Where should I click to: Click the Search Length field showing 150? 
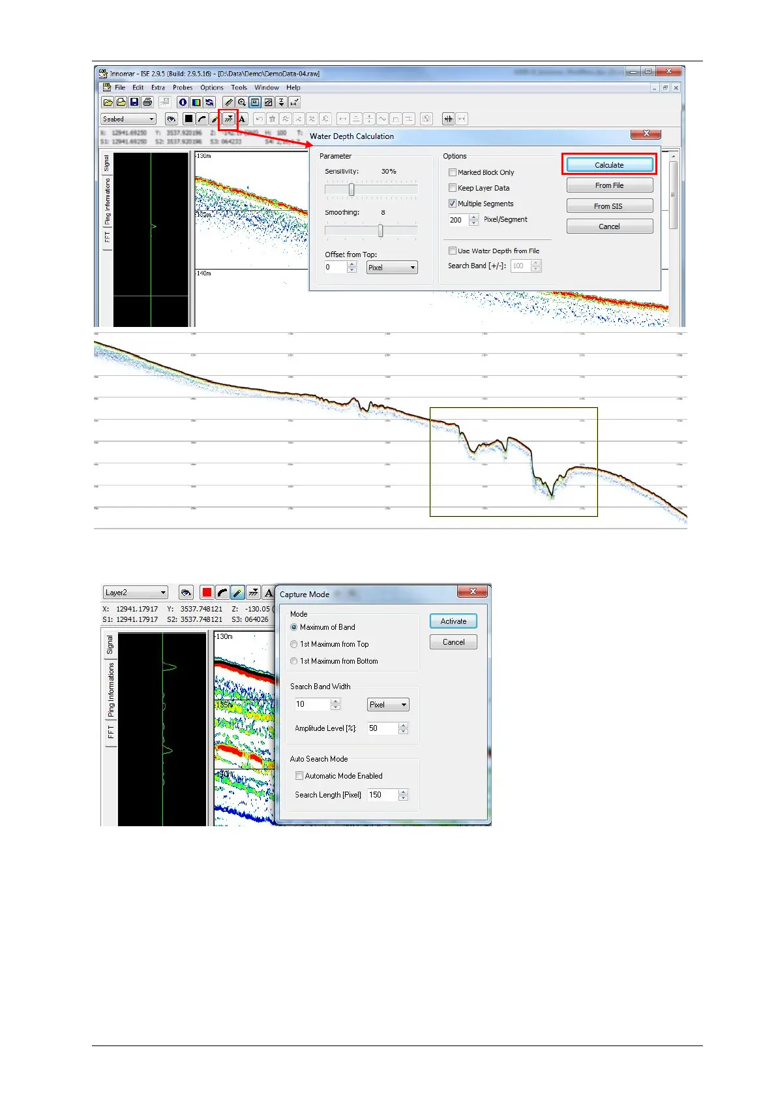pyautogui.click(x=382, y=795)
